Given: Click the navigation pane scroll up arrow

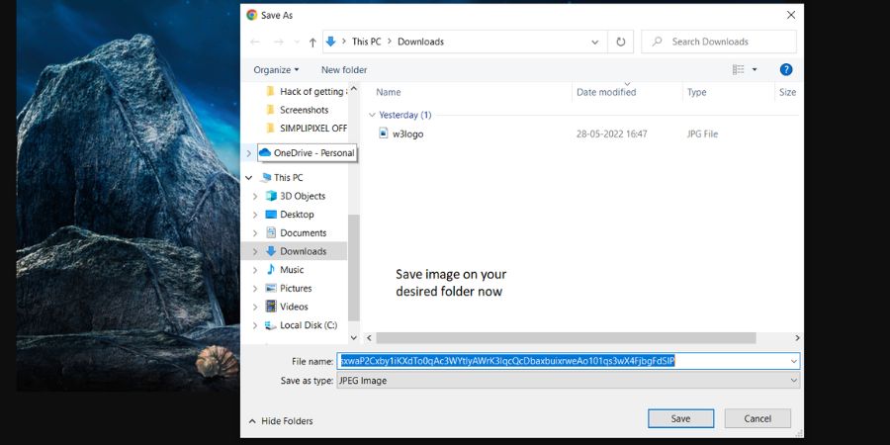Looking at the screenshot, I should (x=354, y=89).
